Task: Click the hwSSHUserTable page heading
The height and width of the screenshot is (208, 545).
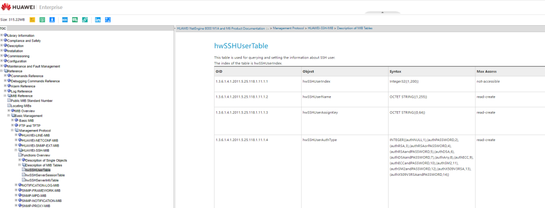Action: [241, 46]
